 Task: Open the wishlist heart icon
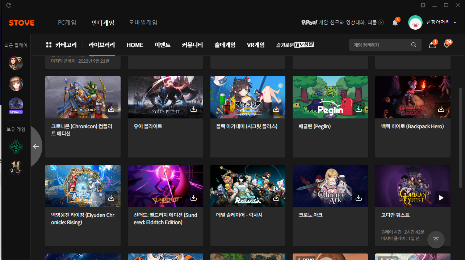point(447,45)
